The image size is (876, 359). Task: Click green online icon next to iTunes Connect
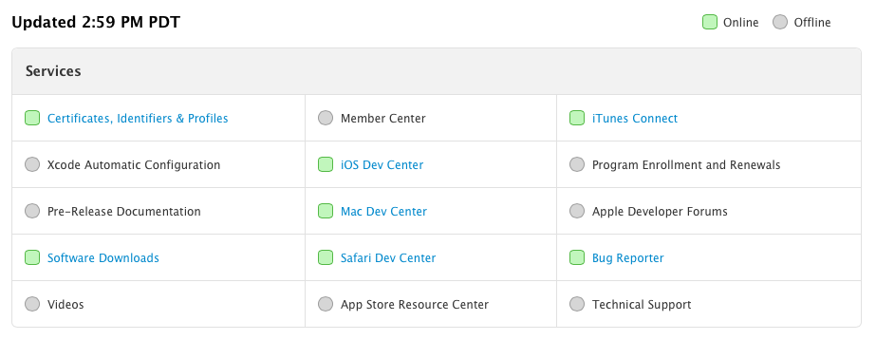[x=577, y=118]
